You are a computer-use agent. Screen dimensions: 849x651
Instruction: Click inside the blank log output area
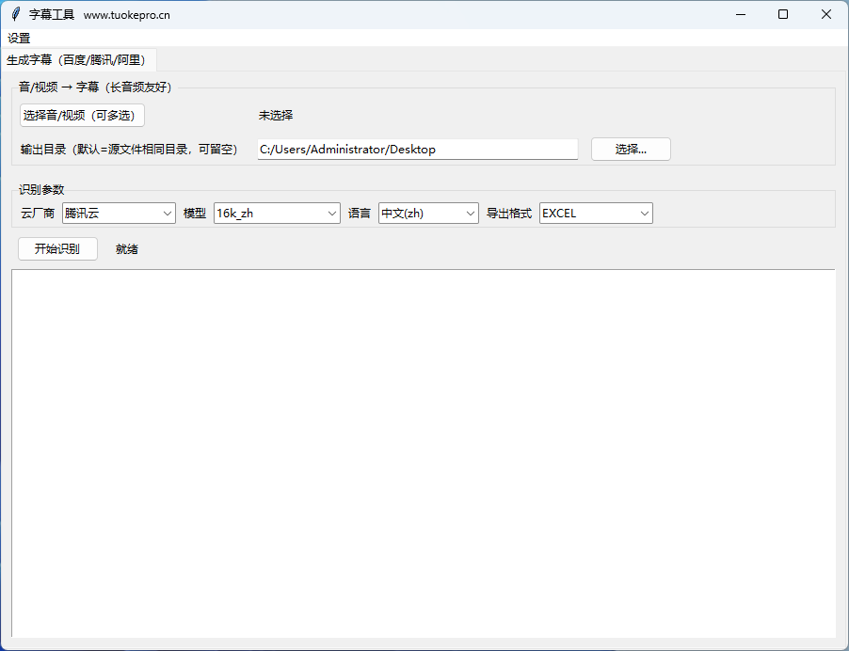[x=424, y=452]
